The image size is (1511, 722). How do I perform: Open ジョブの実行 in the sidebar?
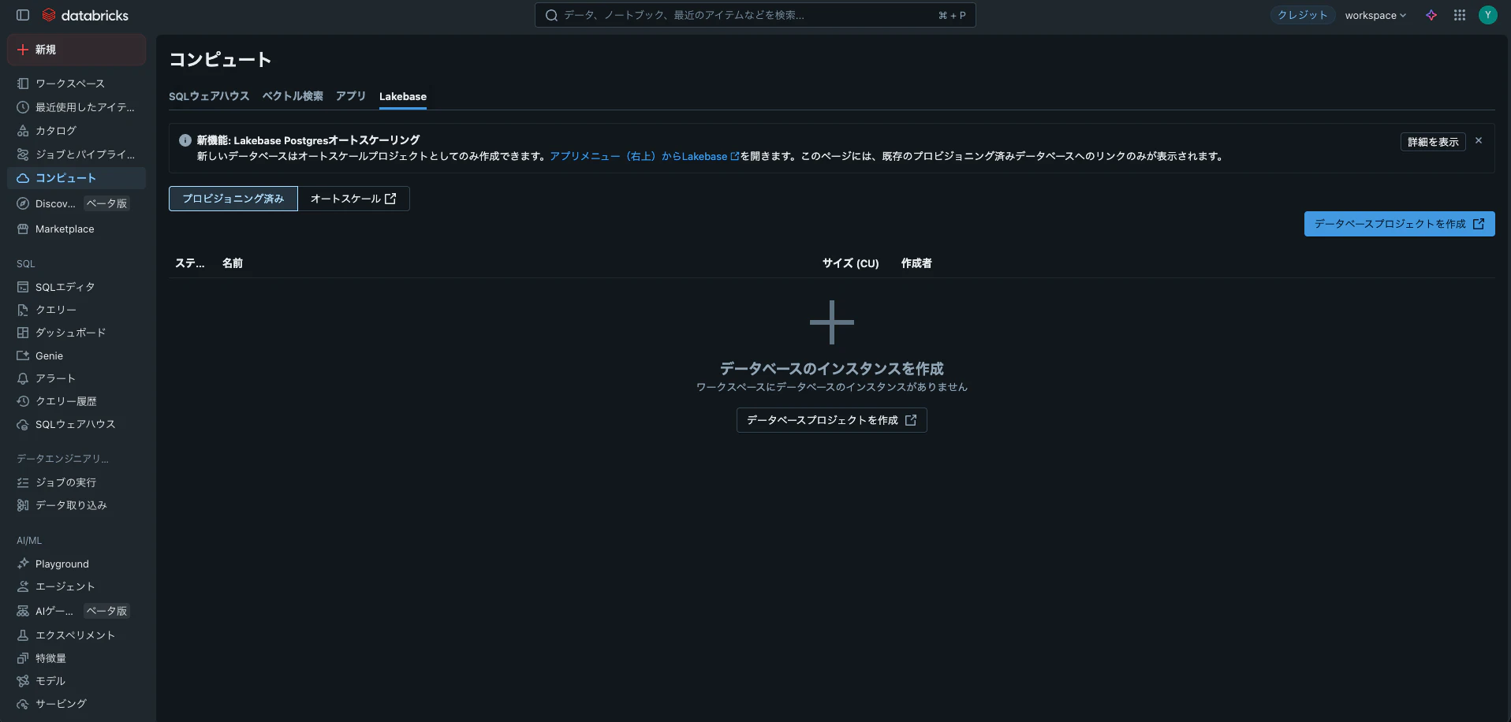pos(76,482)
